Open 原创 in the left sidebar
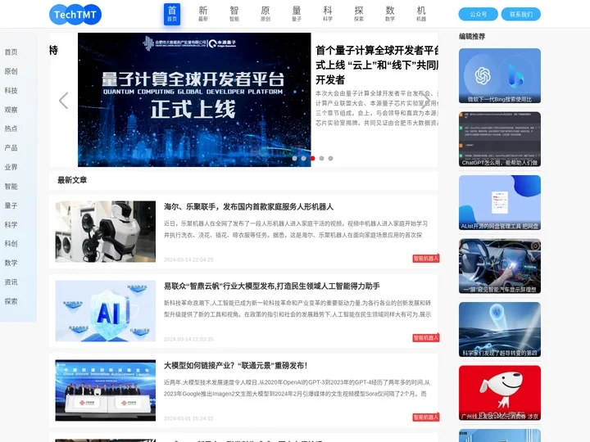The width and height of the screenshot is (590, 442). tap(11, 71)
